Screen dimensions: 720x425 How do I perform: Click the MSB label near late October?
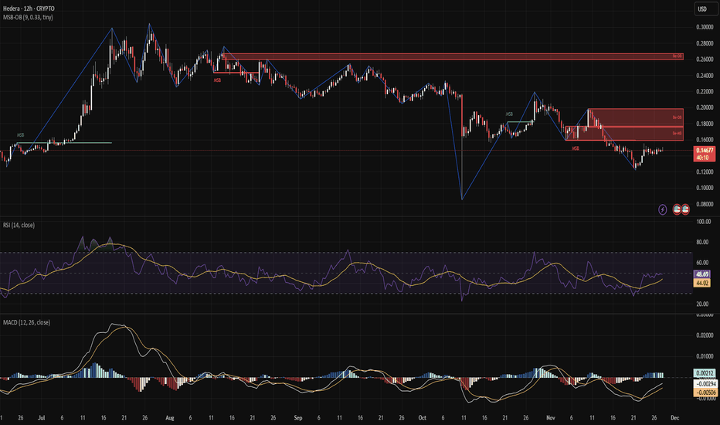point(509,114)
